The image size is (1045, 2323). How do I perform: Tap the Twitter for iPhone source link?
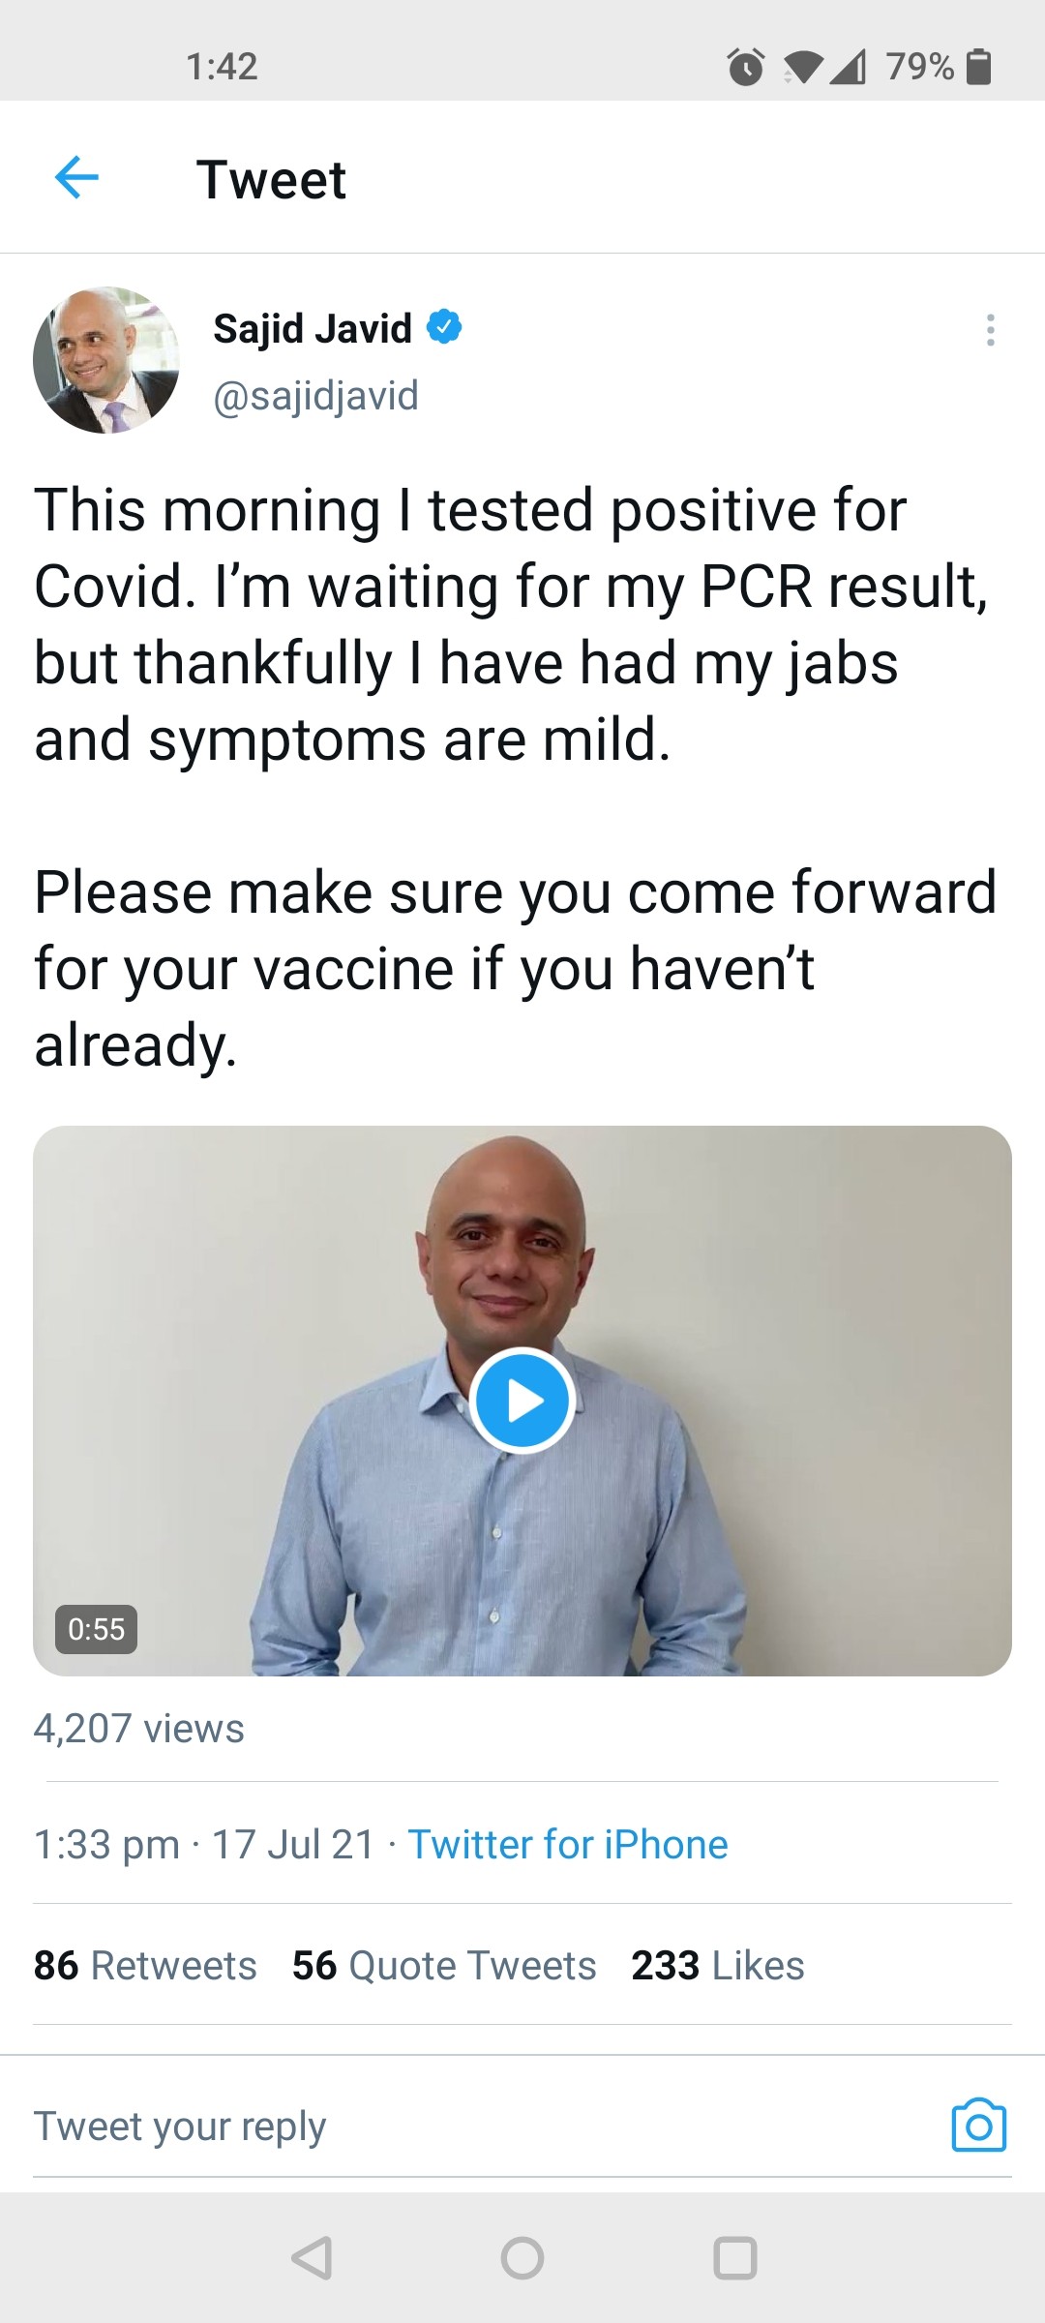[x=567, y=1843]
